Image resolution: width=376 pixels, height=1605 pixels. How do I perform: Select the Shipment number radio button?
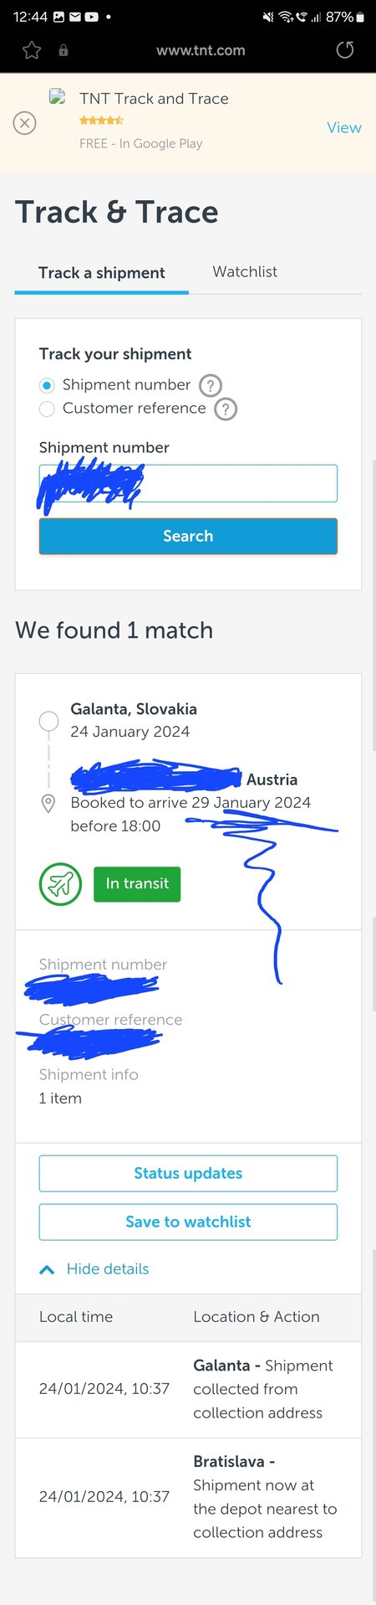tap(47, 385)
